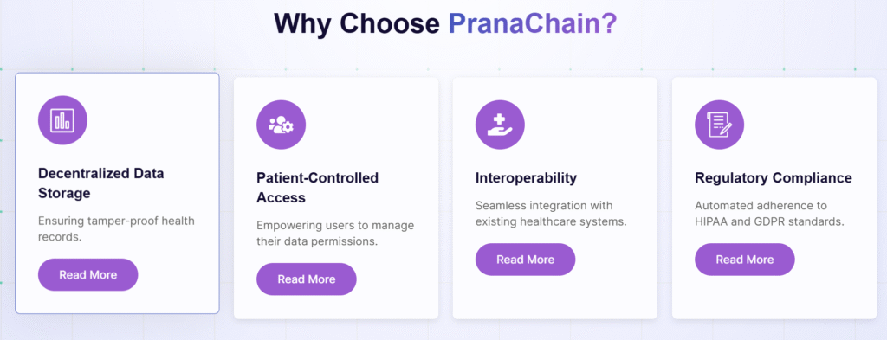Viewport: 887px width, 340px height.
Task: Click the users-gear icon for Patient-Controlled Access
Action: pyautogui.click(x=282, y=125)
